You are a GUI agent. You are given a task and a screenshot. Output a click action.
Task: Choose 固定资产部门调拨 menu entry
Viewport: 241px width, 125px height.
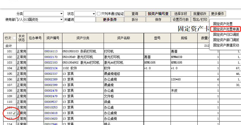pyautogui.click(x=226, y=40)
